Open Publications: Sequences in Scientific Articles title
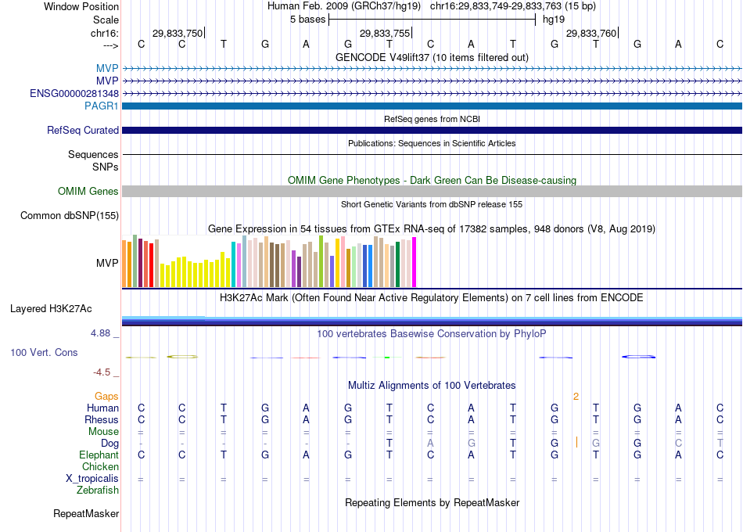The width and height of the screenshot is (743, 532). point(432,143)
